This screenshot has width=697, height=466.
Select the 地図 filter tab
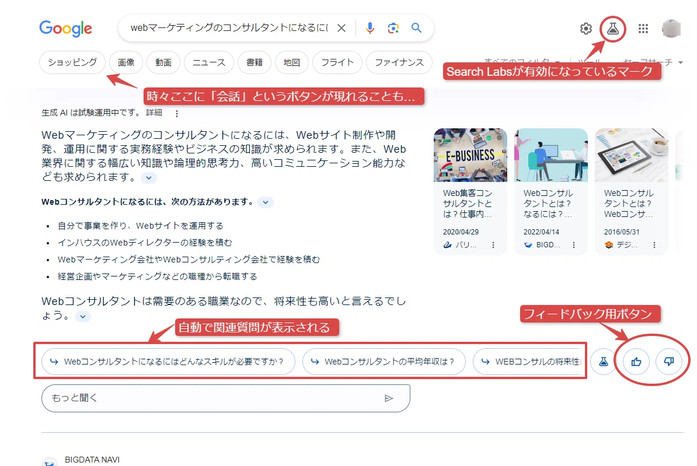click(292, 62)
